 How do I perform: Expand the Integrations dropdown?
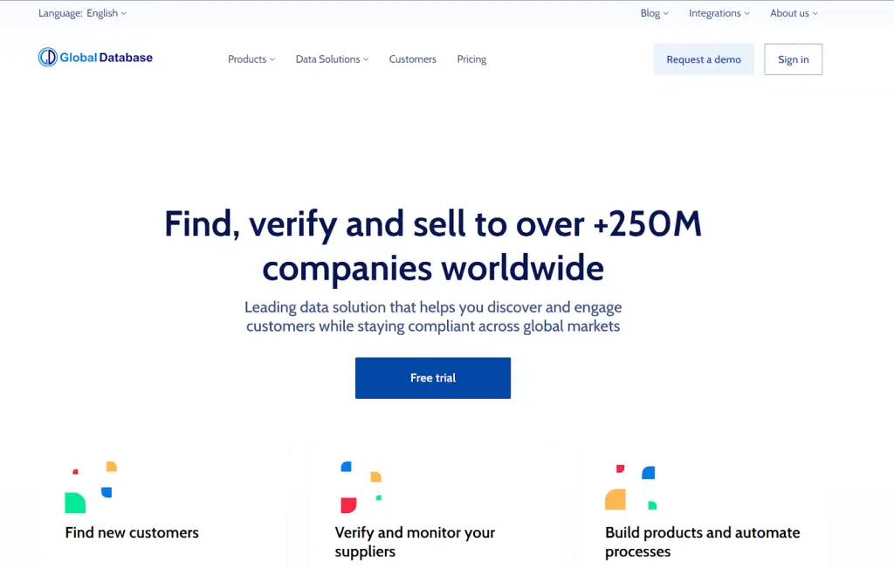719,13
